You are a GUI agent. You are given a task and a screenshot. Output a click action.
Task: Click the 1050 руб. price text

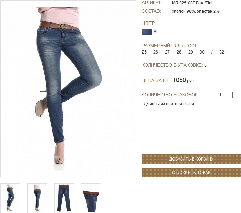[x=183, y=80]
